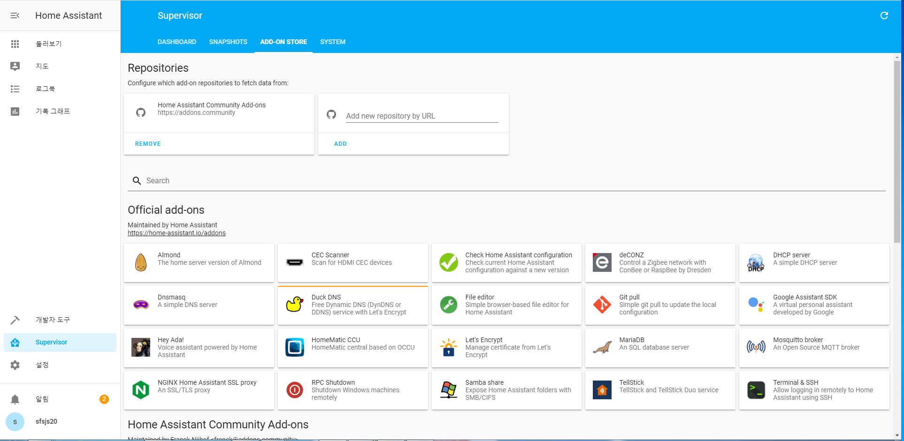Open the 개발자 도구 hammer icon

click(15, 320)
